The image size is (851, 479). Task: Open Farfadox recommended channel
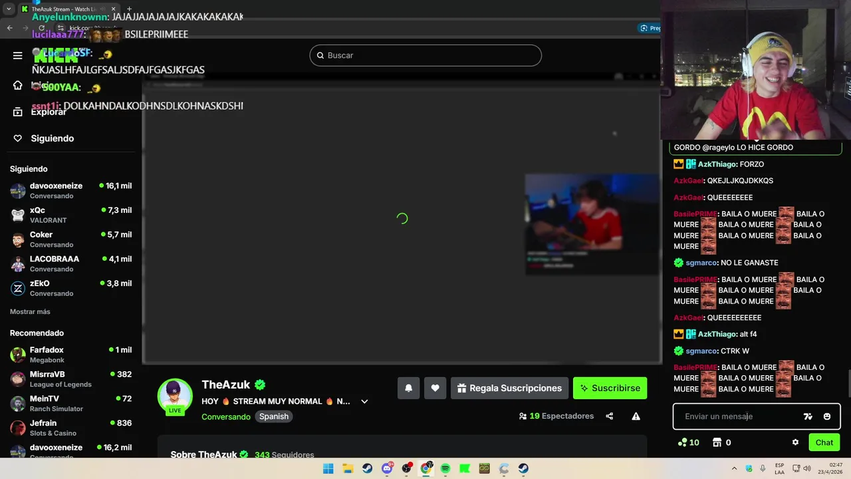(70, 355)
